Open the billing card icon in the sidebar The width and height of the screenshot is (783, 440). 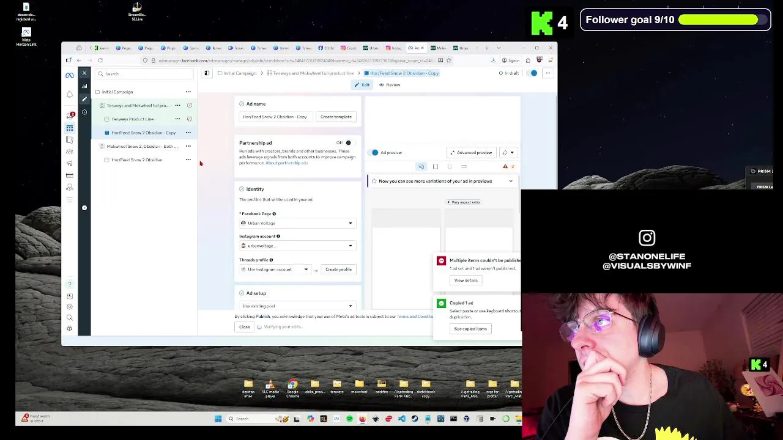[70, 175]
